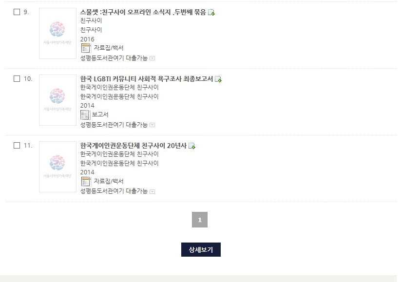
Task: Check the box for result number 9
Action: (x=17, y=12)
